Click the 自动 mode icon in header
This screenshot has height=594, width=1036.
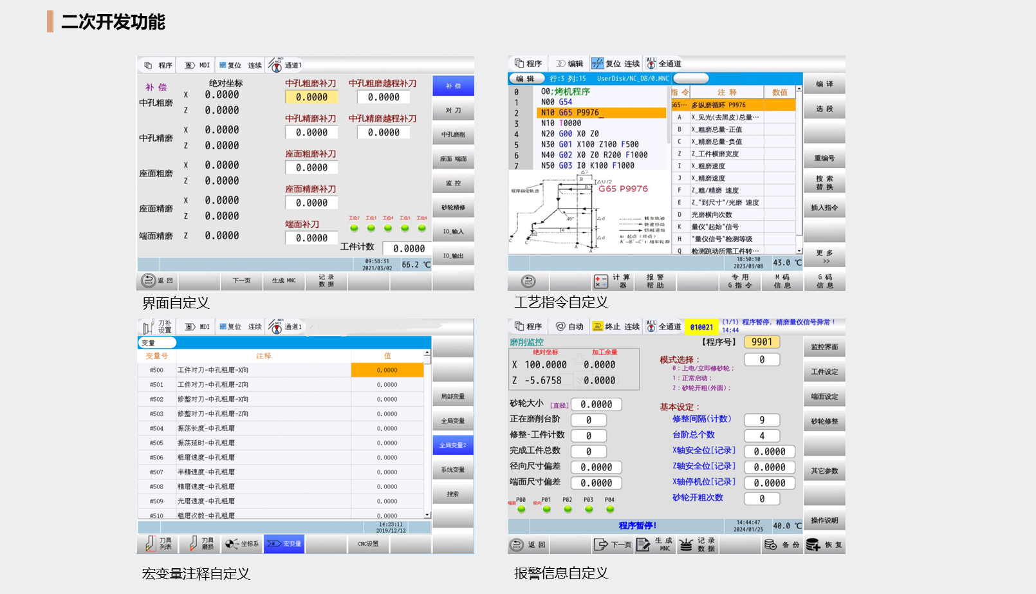click(x=560, y=327)
